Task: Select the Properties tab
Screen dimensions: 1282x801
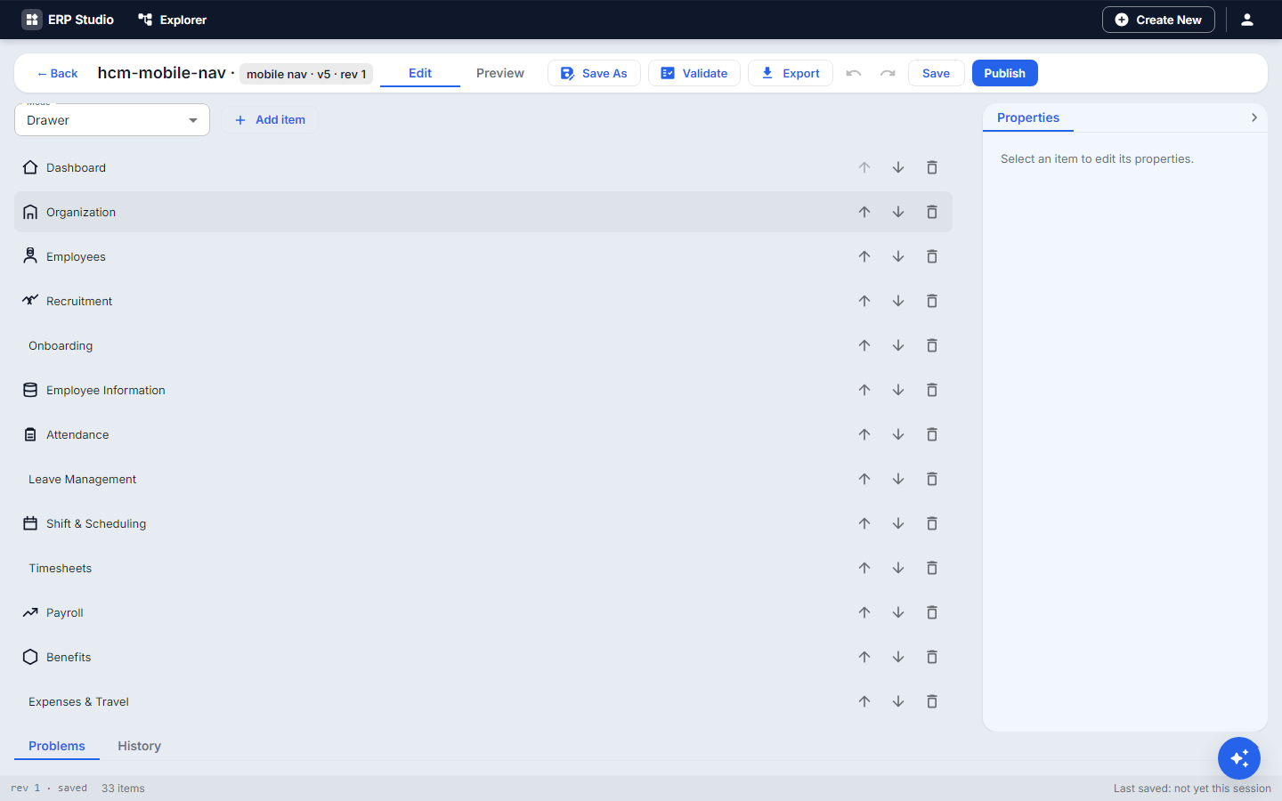Action: (x=1028, y=117)
